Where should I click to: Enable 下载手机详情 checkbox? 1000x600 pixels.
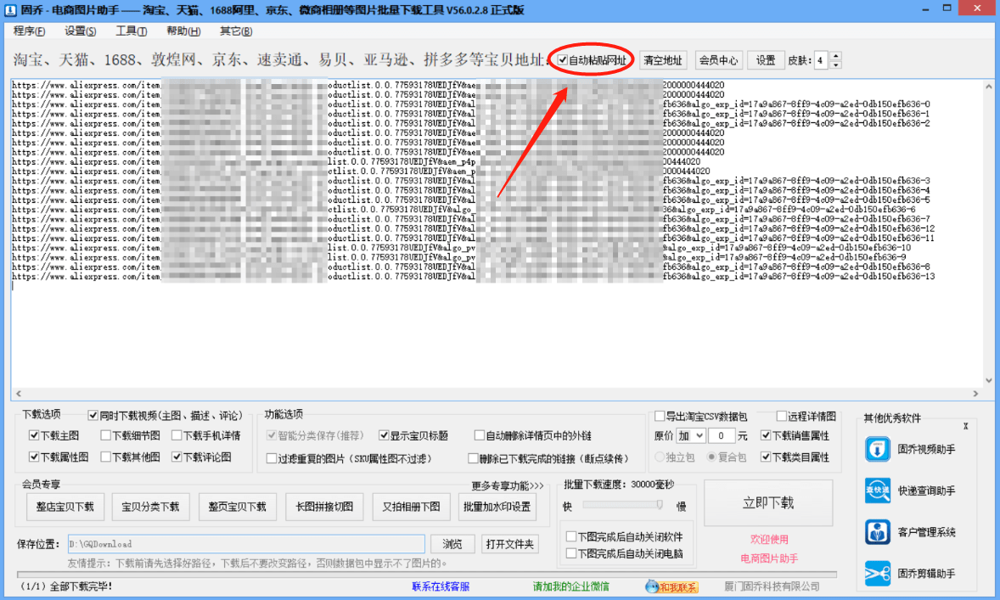[x=177, y=435]
